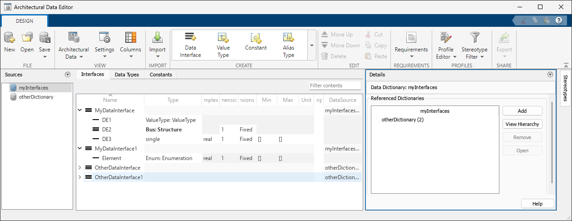Collapse the MyDataInterface tree row
Image resolution: width=572 pixels, height=221 pixels.
pyautogui.click(x=80, y=110)
